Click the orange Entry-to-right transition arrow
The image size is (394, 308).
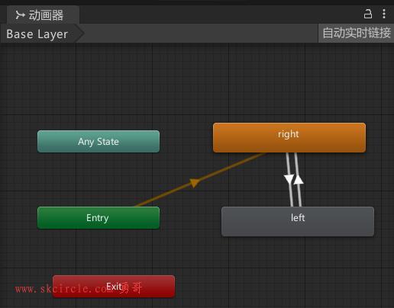(x=195, y=183)
